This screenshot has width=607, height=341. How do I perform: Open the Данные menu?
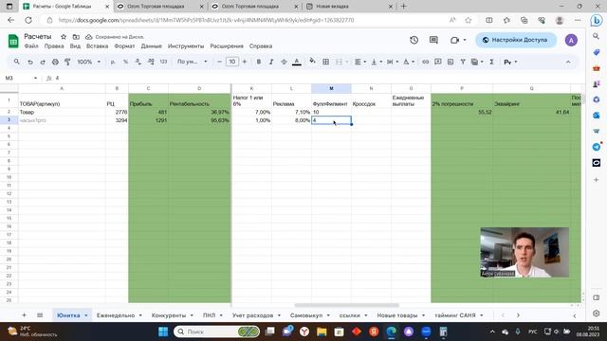pyautogui.click(x=152, y=46)
